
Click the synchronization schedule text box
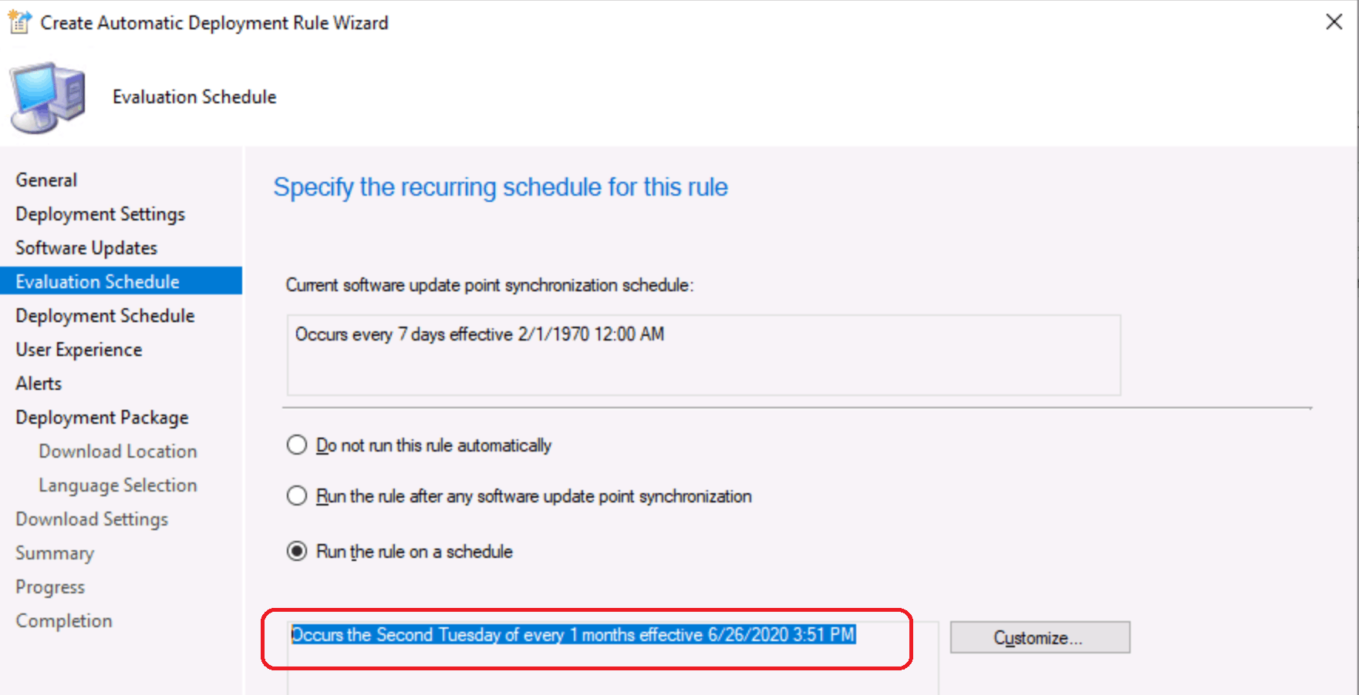click(x=703, y=354)
